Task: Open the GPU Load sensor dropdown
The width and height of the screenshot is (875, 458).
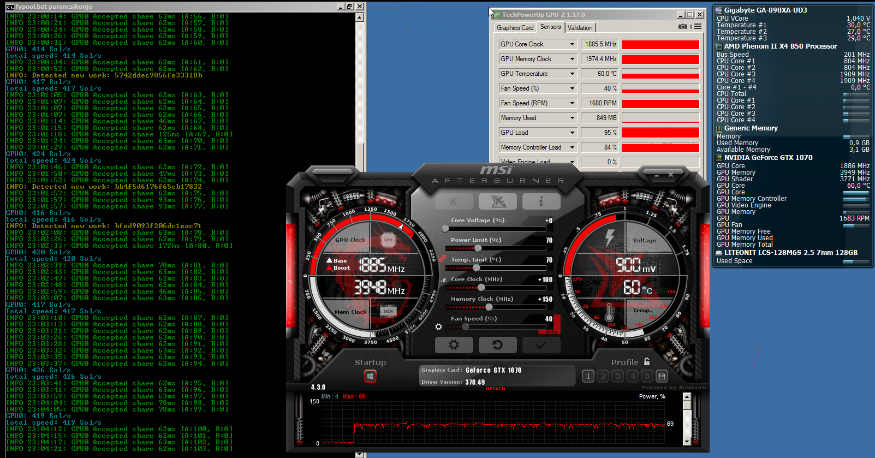Action: [x=572, y=133]
